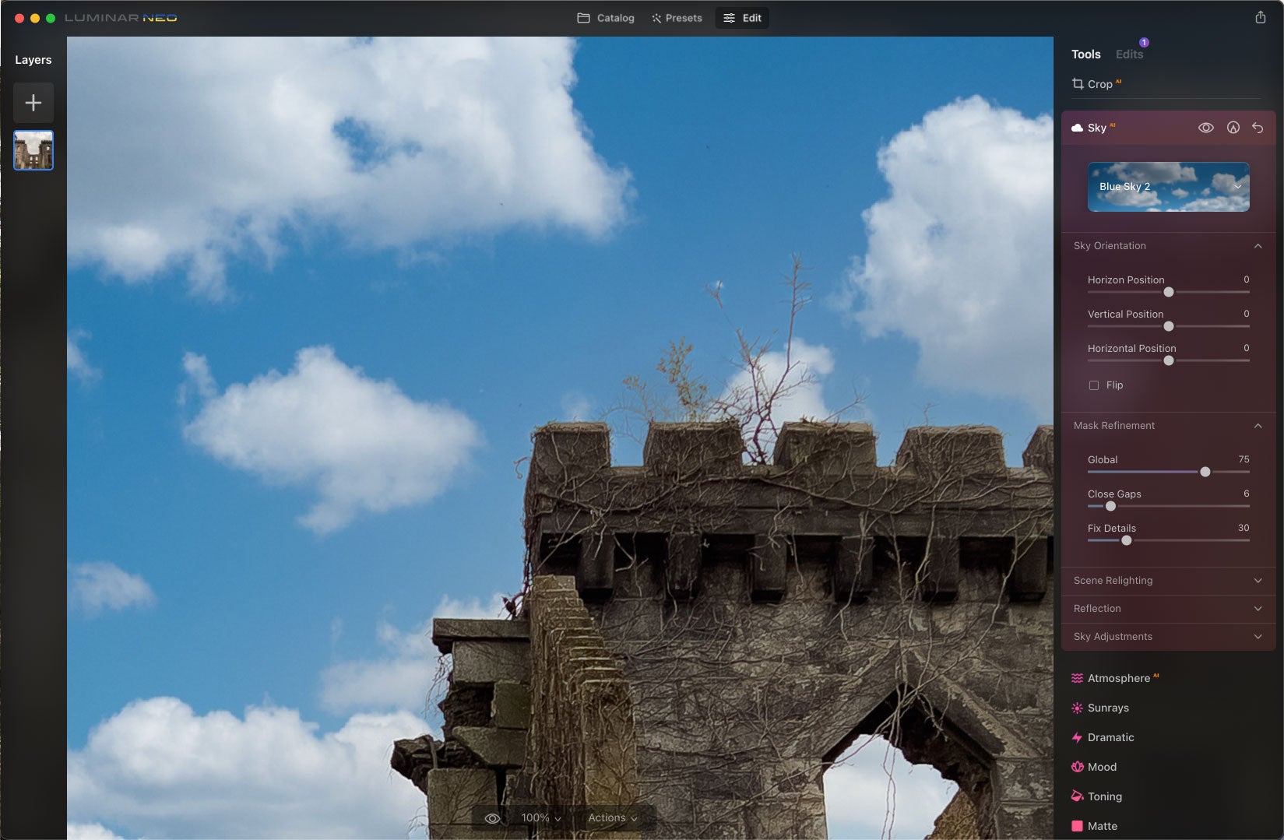Click the Presets sparkle icon
Image resolution: width=1284 pixels, height=840 pixels.
[656, 18]
